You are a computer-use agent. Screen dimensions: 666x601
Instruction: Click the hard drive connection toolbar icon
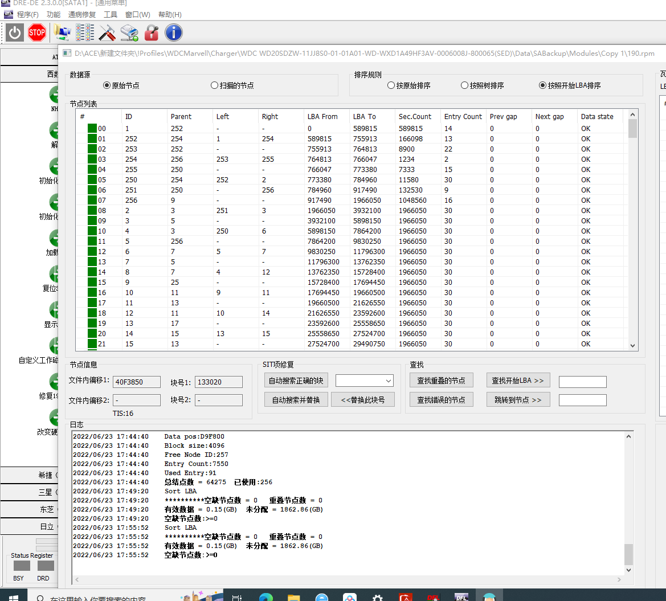[129, 32]
